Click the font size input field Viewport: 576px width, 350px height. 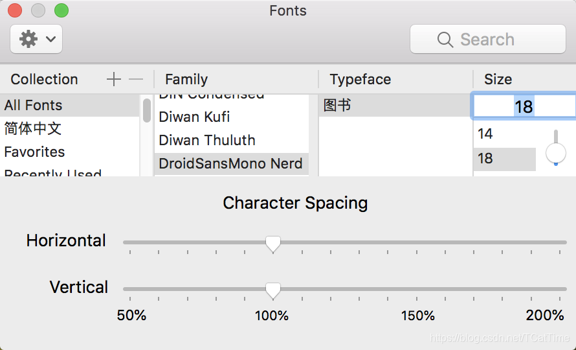[x=524, y=106]
